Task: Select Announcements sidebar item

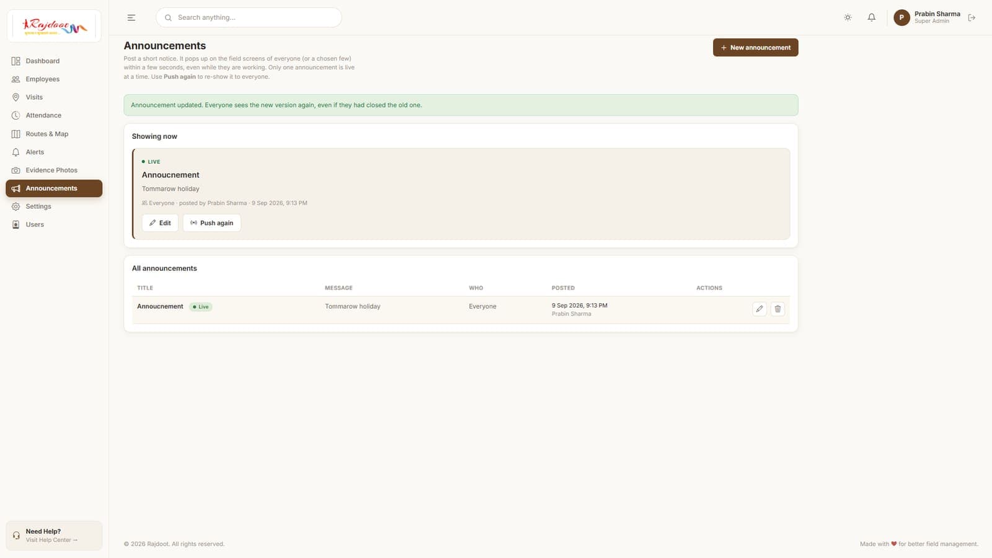Action: [54, 188]
